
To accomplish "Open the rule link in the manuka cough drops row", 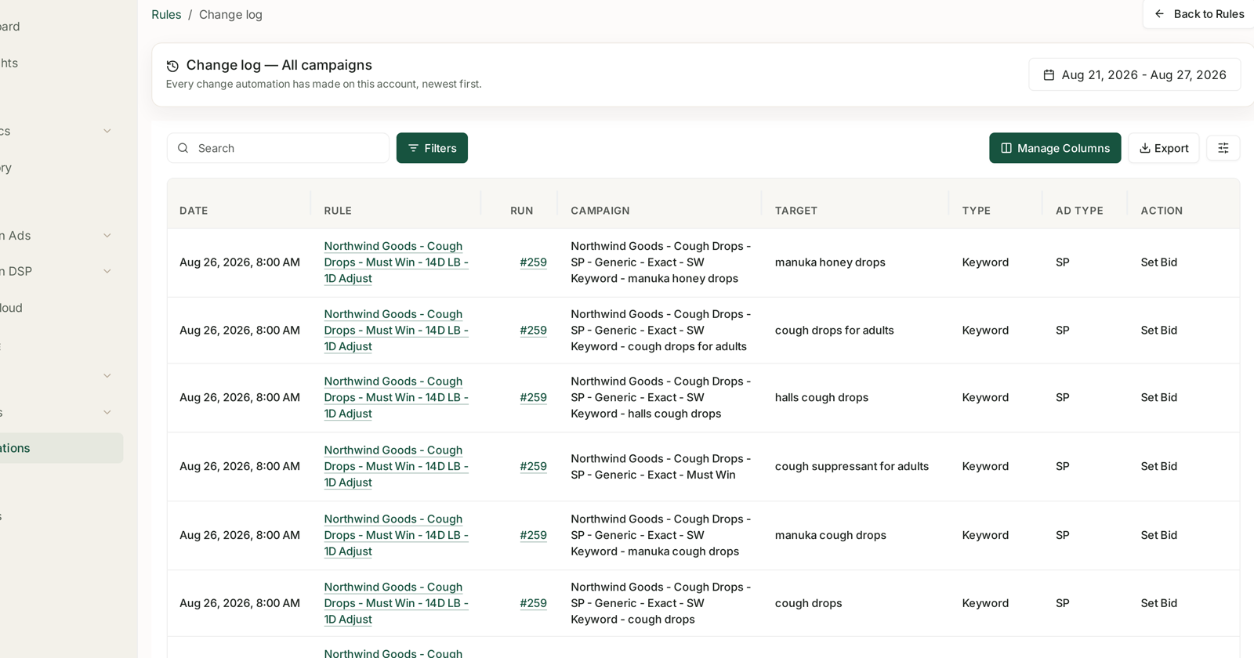I will pos(396,535).
